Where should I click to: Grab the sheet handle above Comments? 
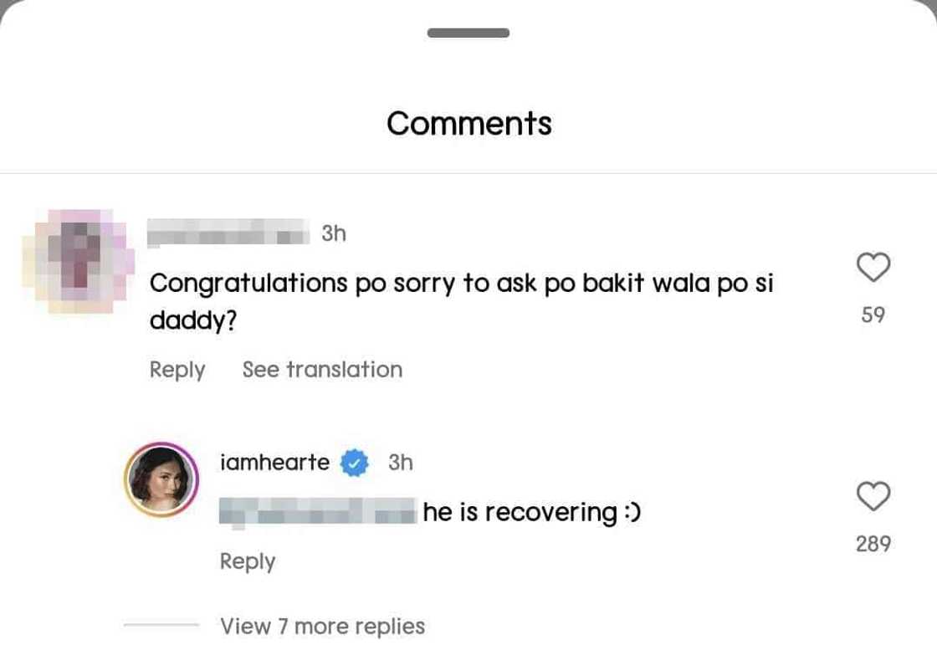[468, 33]
